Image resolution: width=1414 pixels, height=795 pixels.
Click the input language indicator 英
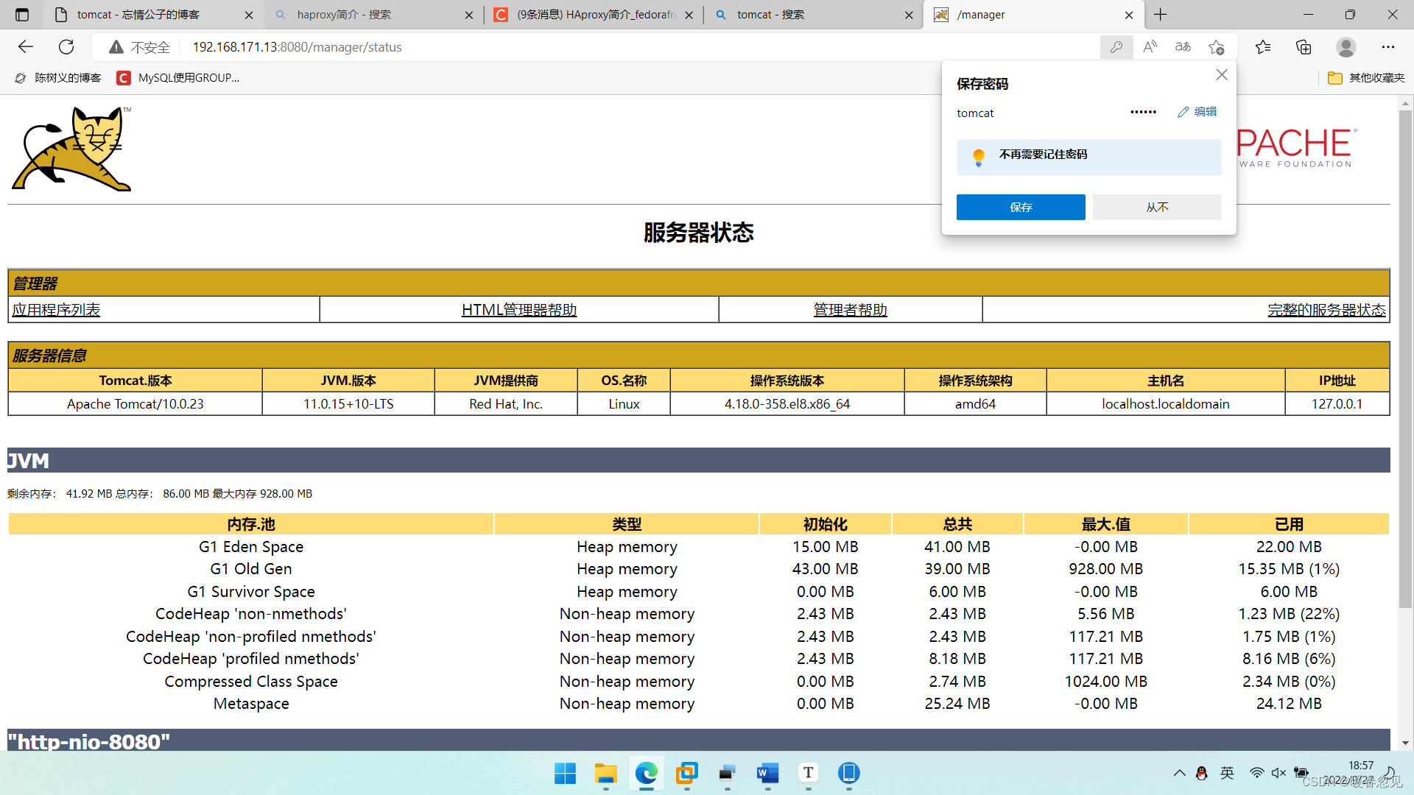click(x=1227, y=773)
